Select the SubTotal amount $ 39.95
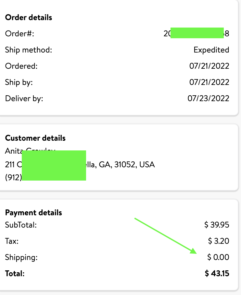The width and height of the screenshot is (241, 295). coord(217,225)
